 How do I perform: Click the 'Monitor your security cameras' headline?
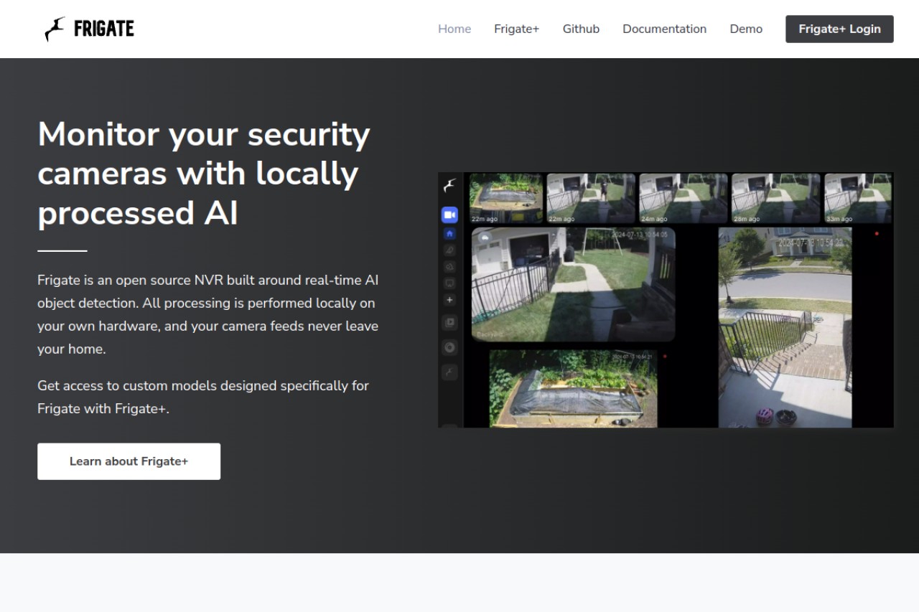tap(205, 174)
